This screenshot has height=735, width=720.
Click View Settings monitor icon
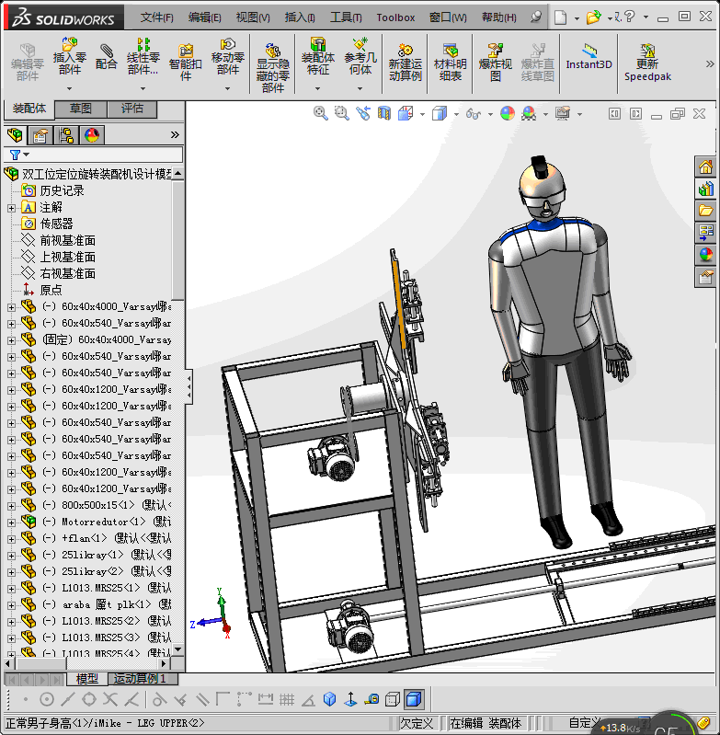click(563, 113)
